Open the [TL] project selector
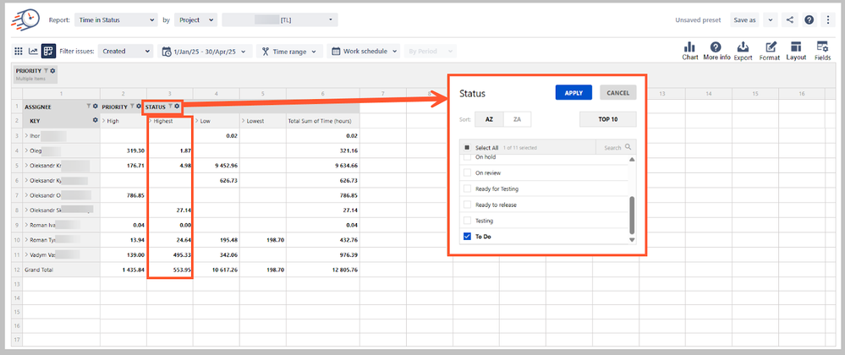Screen dimensions: 845x355 point(280,20)
